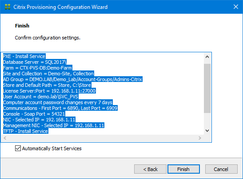The height and width of the screenshot is (179, 243).
Task: Click the 'Site and Collection' settings line
Action: pyautogui.click(x=48, y=74)
